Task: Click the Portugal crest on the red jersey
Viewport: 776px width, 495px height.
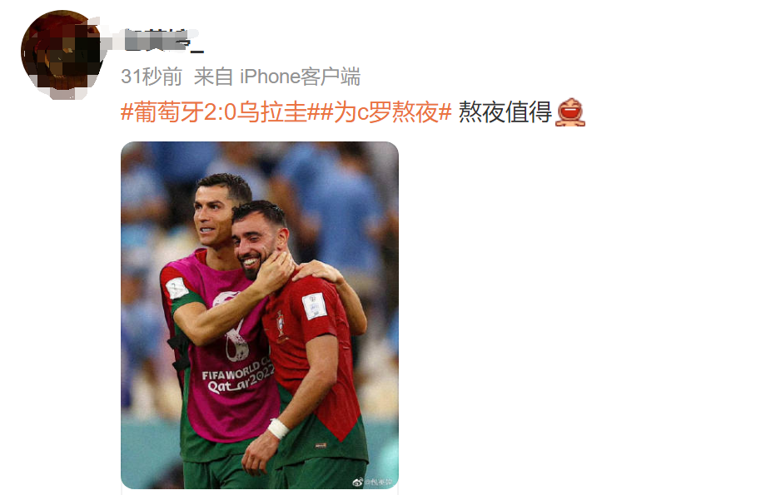Action: 281,324
